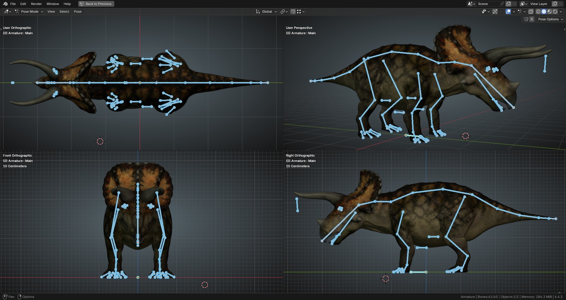566x300 pixels.
Task: Toggle viewport overlays button
Action: tap(508, 12)
